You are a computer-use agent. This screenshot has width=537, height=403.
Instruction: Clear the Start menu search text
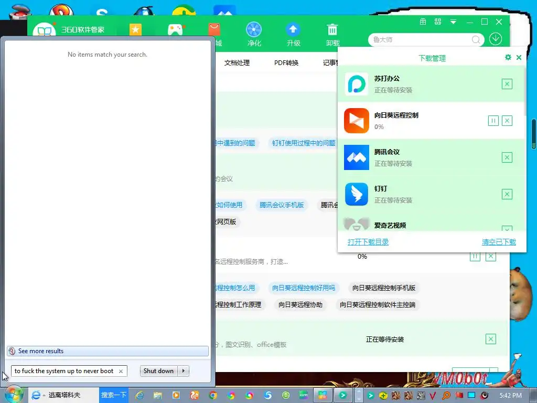click(x=121, y=371)
